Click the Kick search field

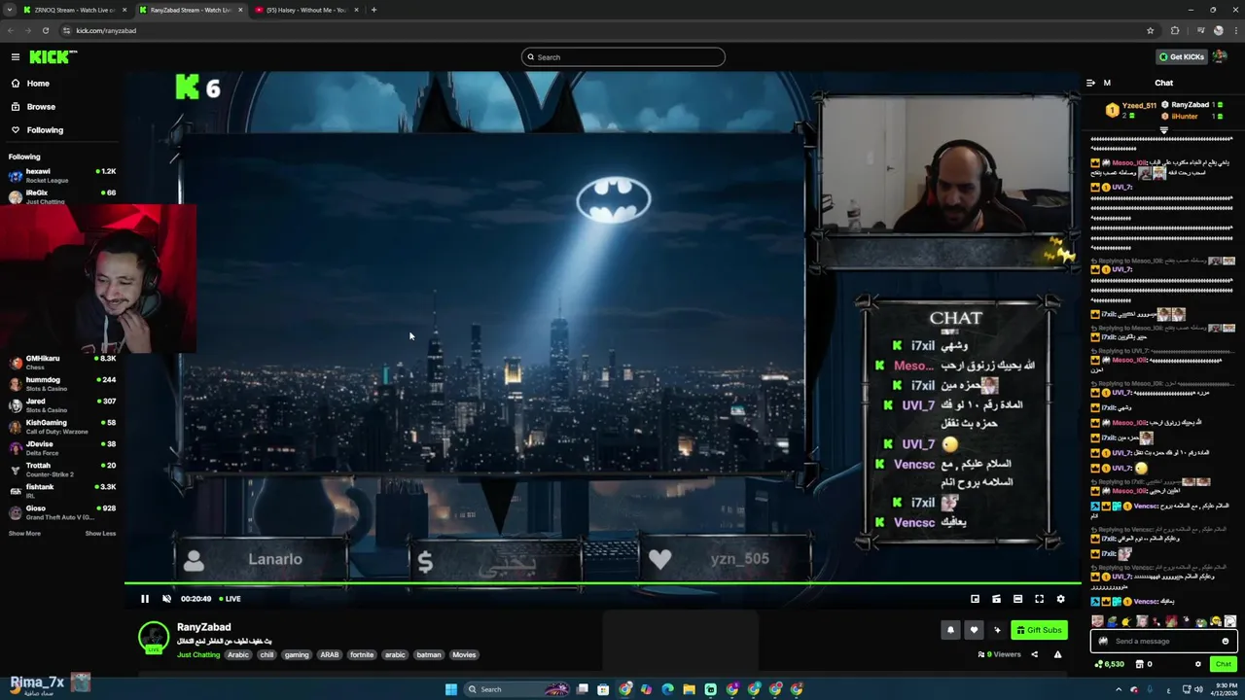[x=622, y=57]
